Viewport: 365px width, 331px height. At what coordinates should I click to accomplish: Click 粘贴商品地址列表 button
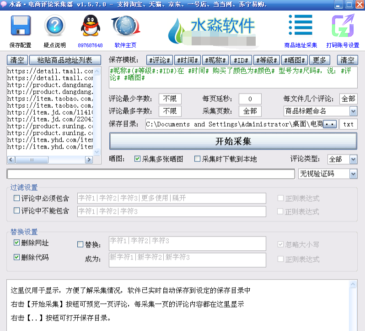65,60
